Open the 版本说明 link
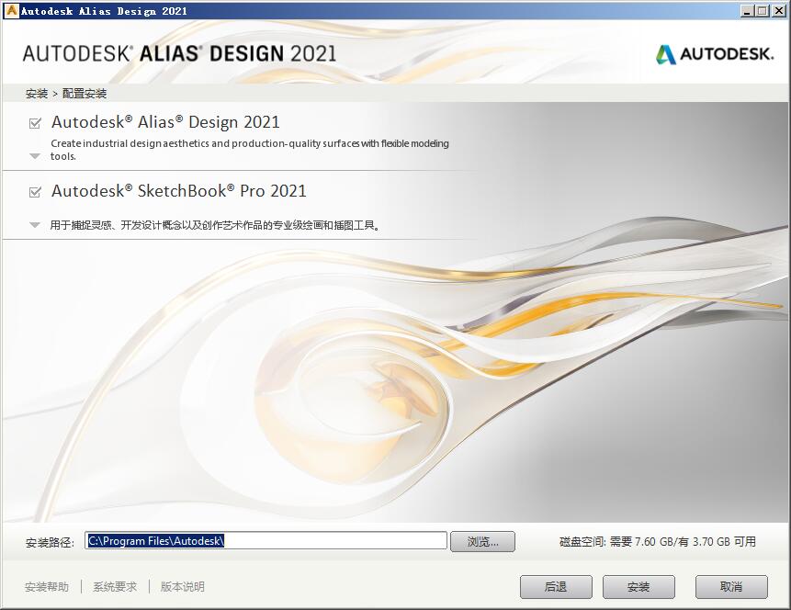 (182, 586)
